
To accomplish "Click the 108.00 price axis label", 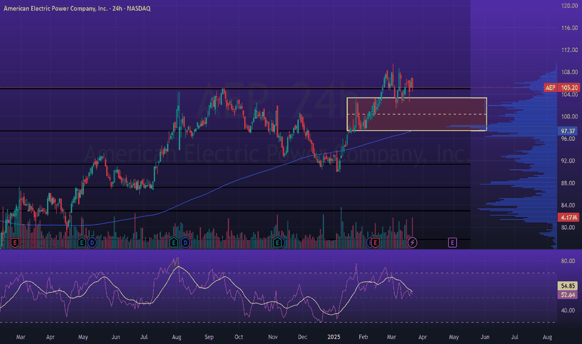I will pos(570,72).
